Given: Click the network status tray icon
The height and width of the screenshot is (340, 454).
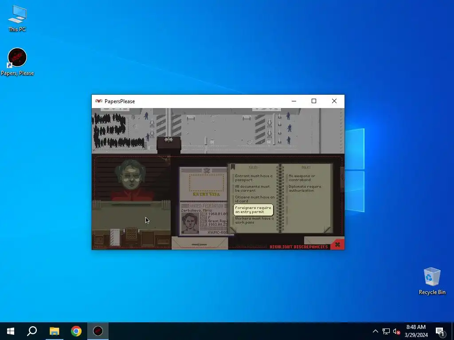Looking at the screenshot, I should 386,331.
